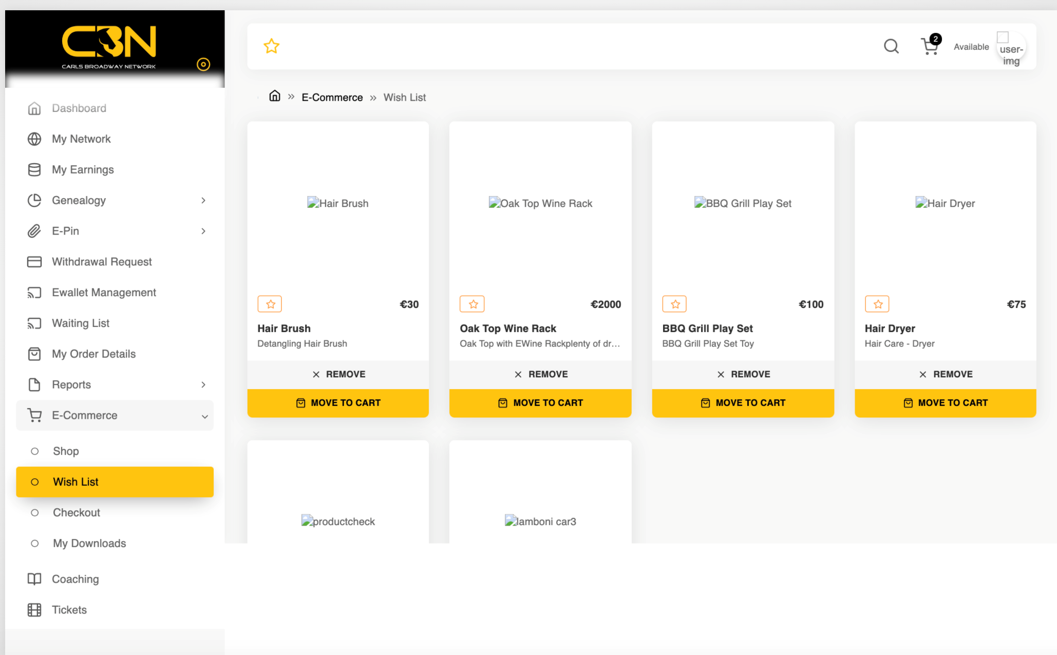
Task: Open the Shop submenu item
Action: pos(66,451)
